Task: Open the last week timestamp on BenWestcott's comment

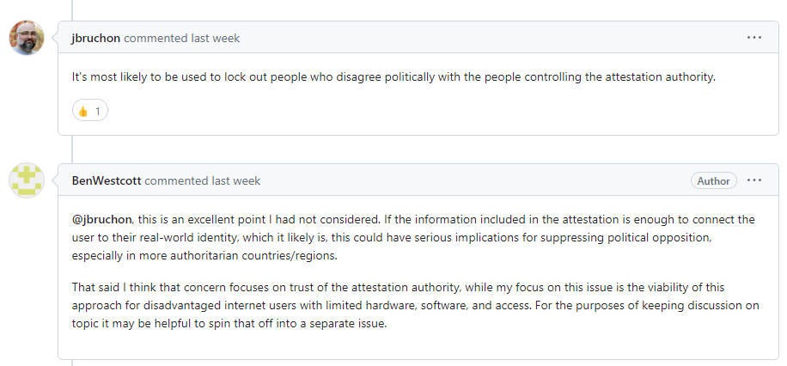Action: pos(236,180)
